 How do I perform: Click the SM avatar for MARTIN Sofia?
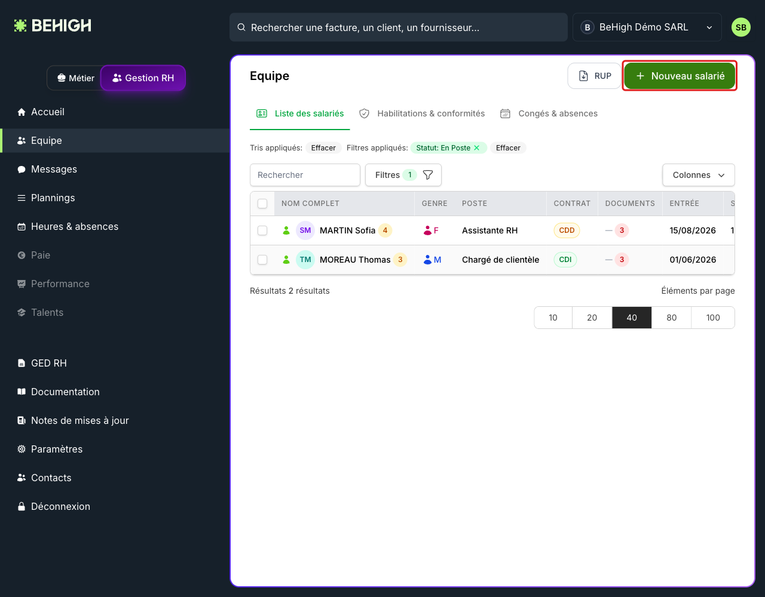pos(305,230)
